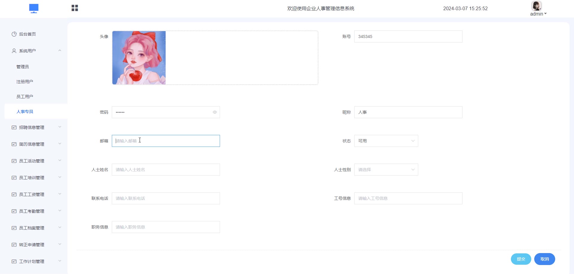This screenshot has width=574, height=274.
Task: Click the 员工活动管理 menu icon
Action: [x=14, y=161]
